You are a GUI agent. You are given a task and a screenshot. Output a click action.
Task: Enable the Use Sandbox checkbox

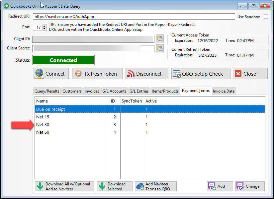266,17
